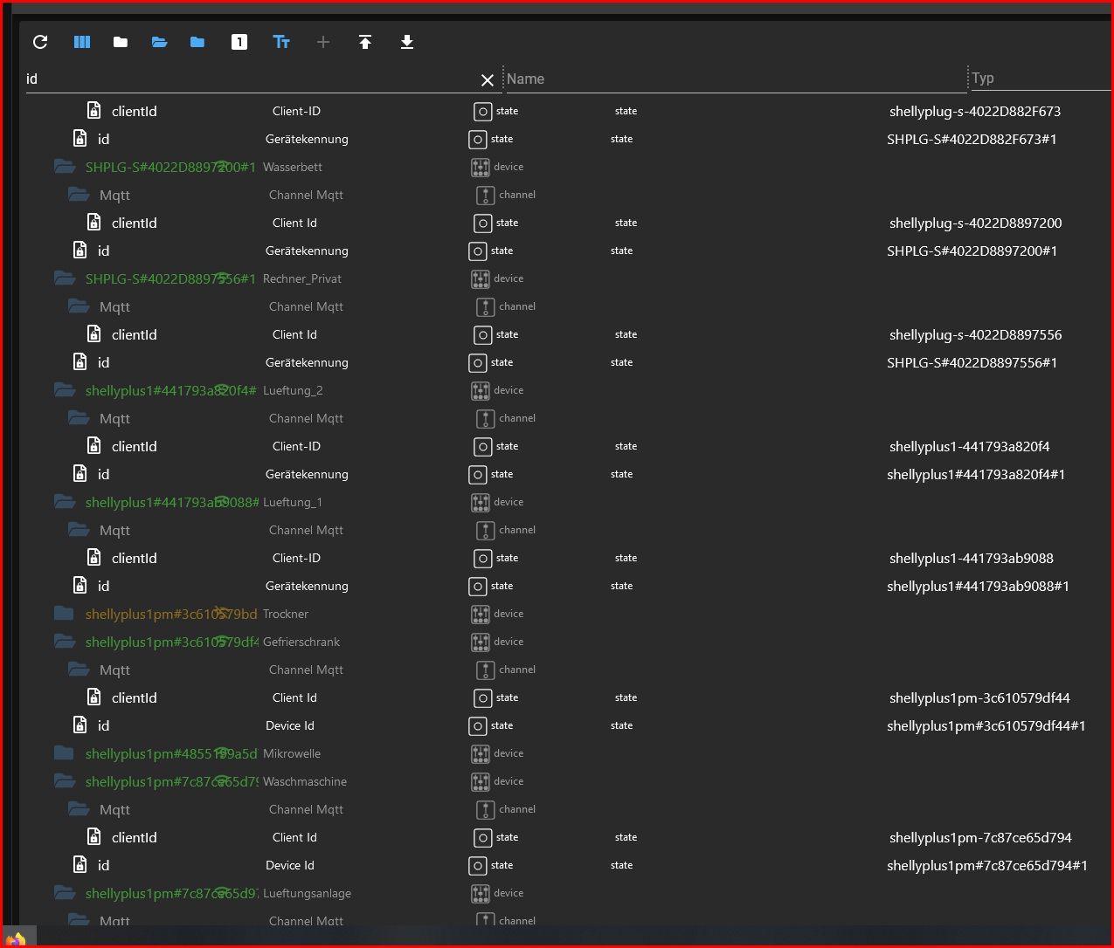
Task: Click the state icon beside value shellyplus1pm#3c610579df44#1
Action: (x=478, y=725)
